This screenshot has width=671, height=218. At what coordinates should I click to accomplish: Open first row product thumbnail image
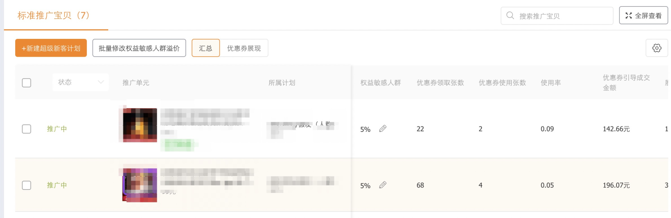click(140, 125)
